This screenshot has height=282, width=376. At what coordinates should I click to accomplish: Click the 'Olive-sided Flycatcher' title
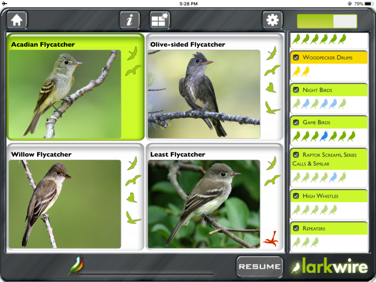[188, 44]
